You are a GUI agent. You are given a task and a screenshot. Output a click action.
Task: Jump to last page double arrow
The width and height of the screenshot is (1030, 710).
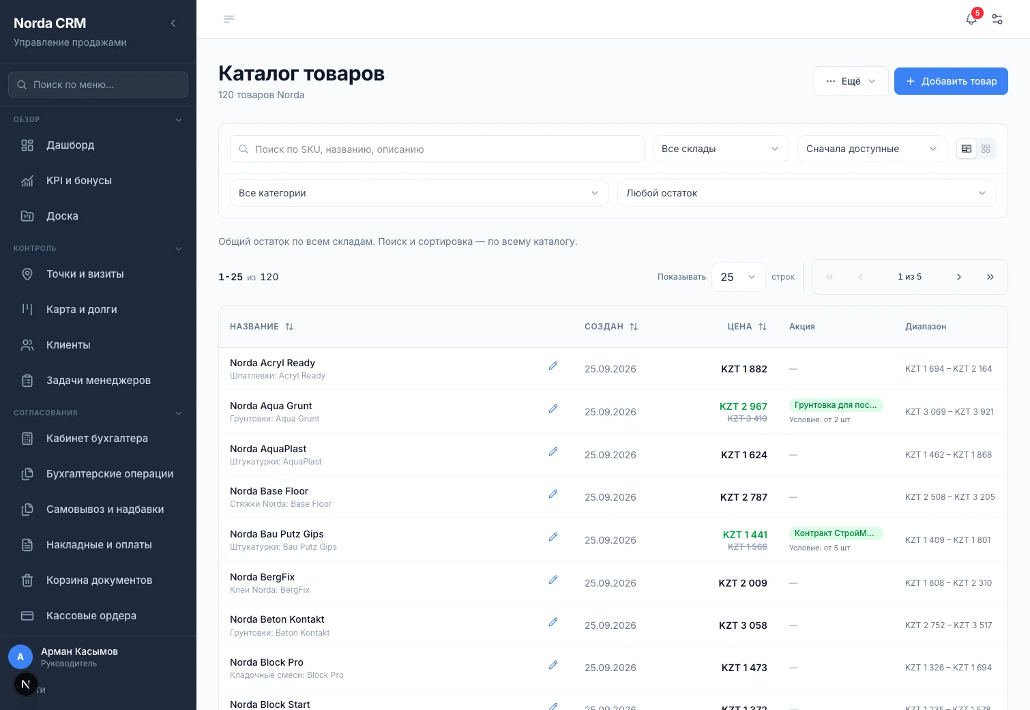pyautogui.click(x=990, y=277)
